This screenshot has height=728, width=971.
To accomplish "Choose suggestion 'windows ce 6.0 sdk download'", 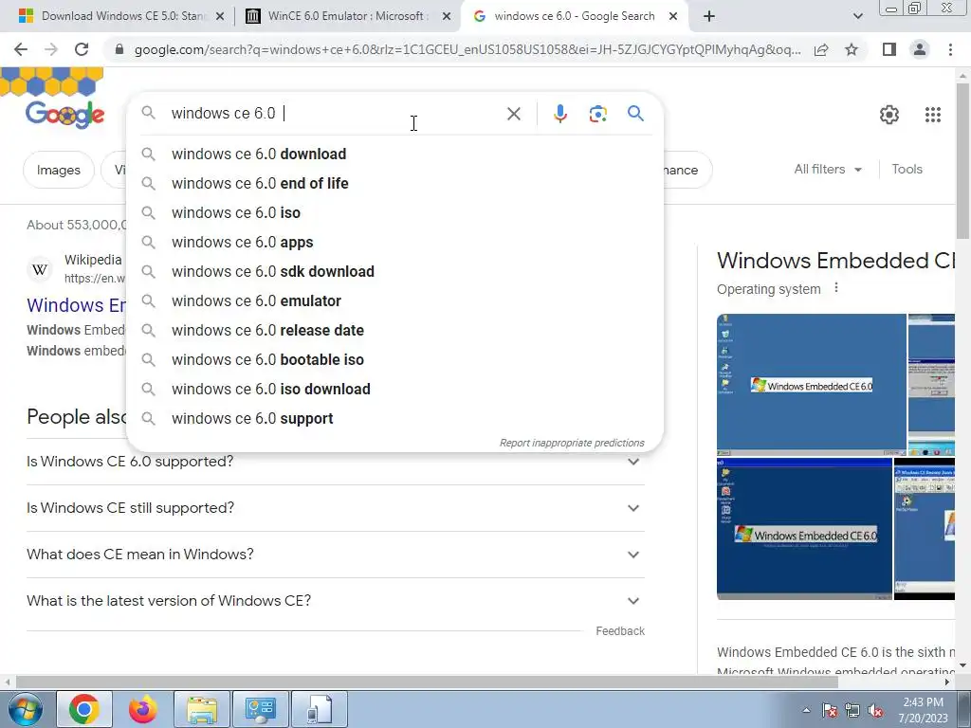I will [x=395, y=272].
